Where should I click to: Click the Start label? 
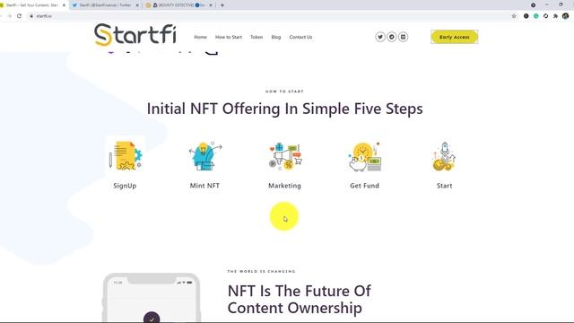[x=445, y=186]
